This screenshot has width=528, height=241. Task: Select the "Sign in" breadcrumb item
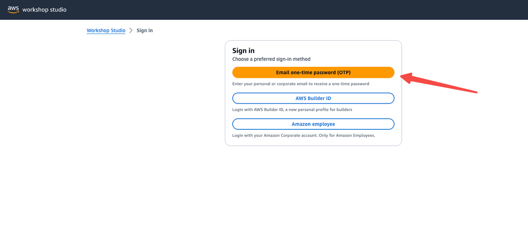[x=145, y=30]
